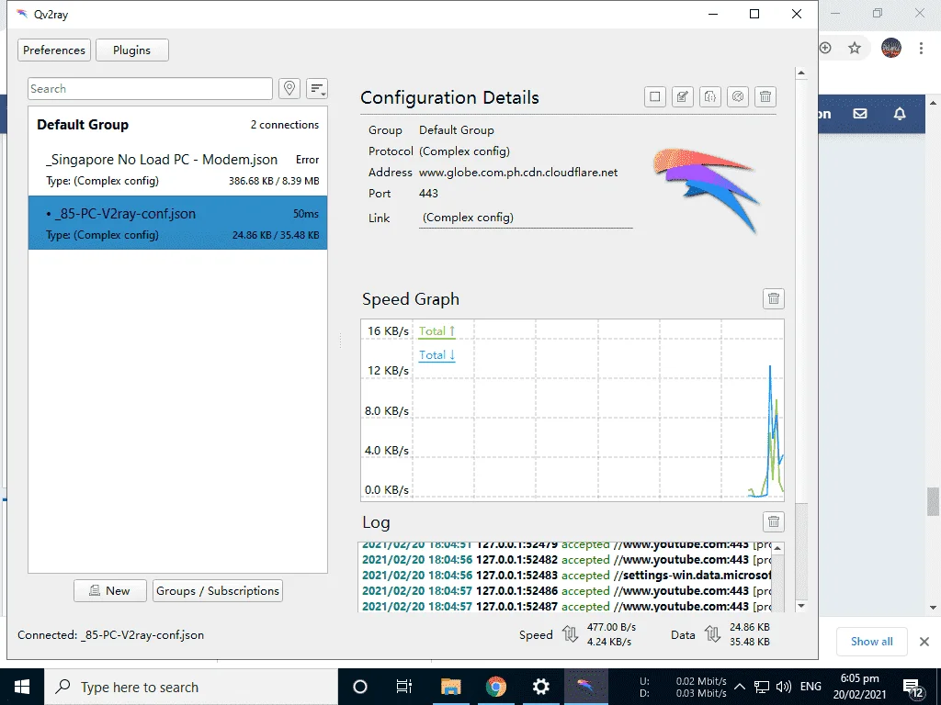Open the Preferences dialog
Screen dimensions: 941x705
pos(54,50)
